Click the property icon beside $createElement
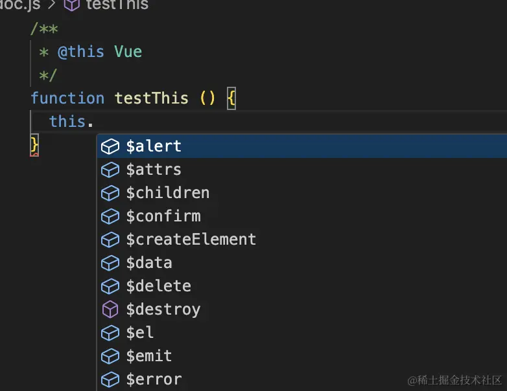This screenshot has height=391, width=507. [110, 240]
